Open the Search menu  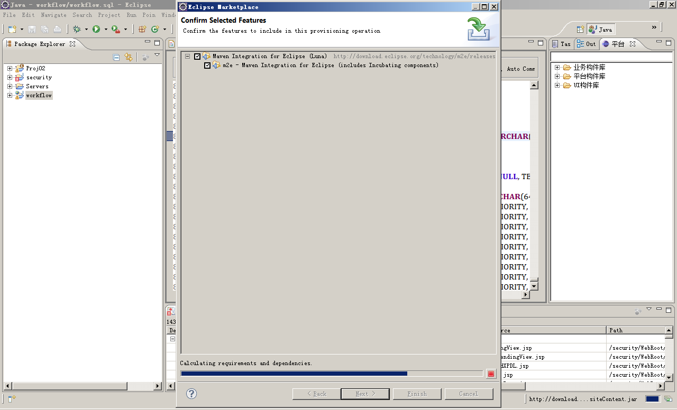coord(83,15)
